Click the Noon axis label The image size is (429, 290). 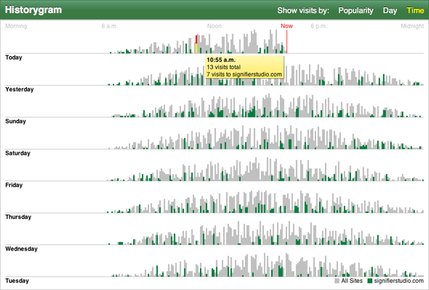click(214, 26)
